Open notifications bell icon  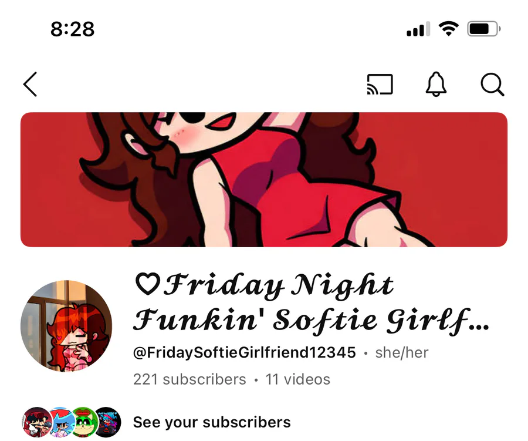click(436, 84)
